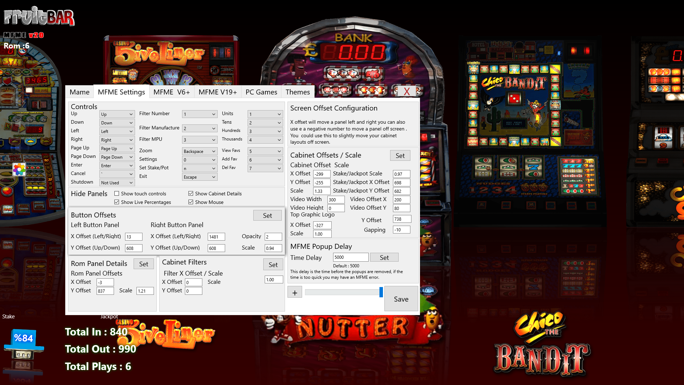Click the plus icon beside slider
Image resolution: width=684 pixels, height=385 pixels.
tap(295, 293)
